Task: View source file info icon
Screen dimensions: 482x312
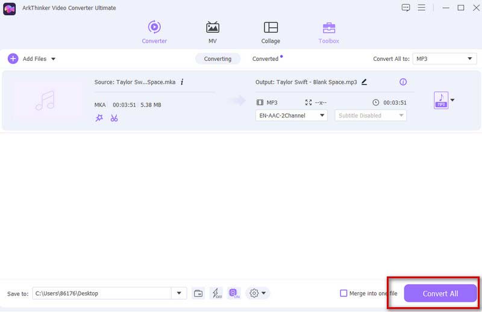Action: point(182,82)
